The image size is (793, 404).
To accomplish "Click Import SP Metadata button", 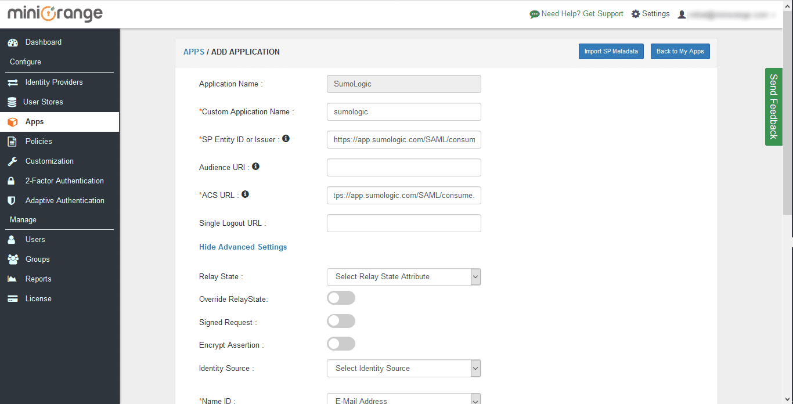I will 611,51.
